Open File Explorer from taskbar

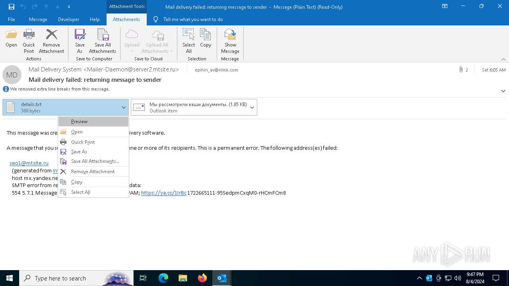[183, 278]
